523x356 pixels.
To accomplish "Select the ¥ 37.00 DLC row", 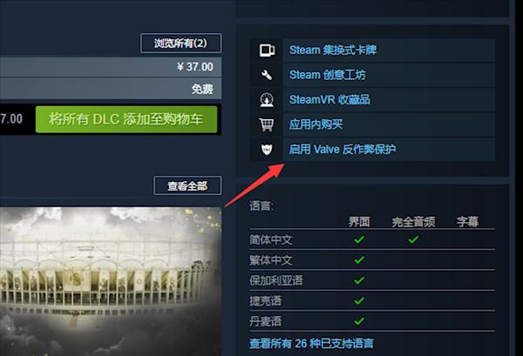I will pyautogui.click(x=111, y=67).
